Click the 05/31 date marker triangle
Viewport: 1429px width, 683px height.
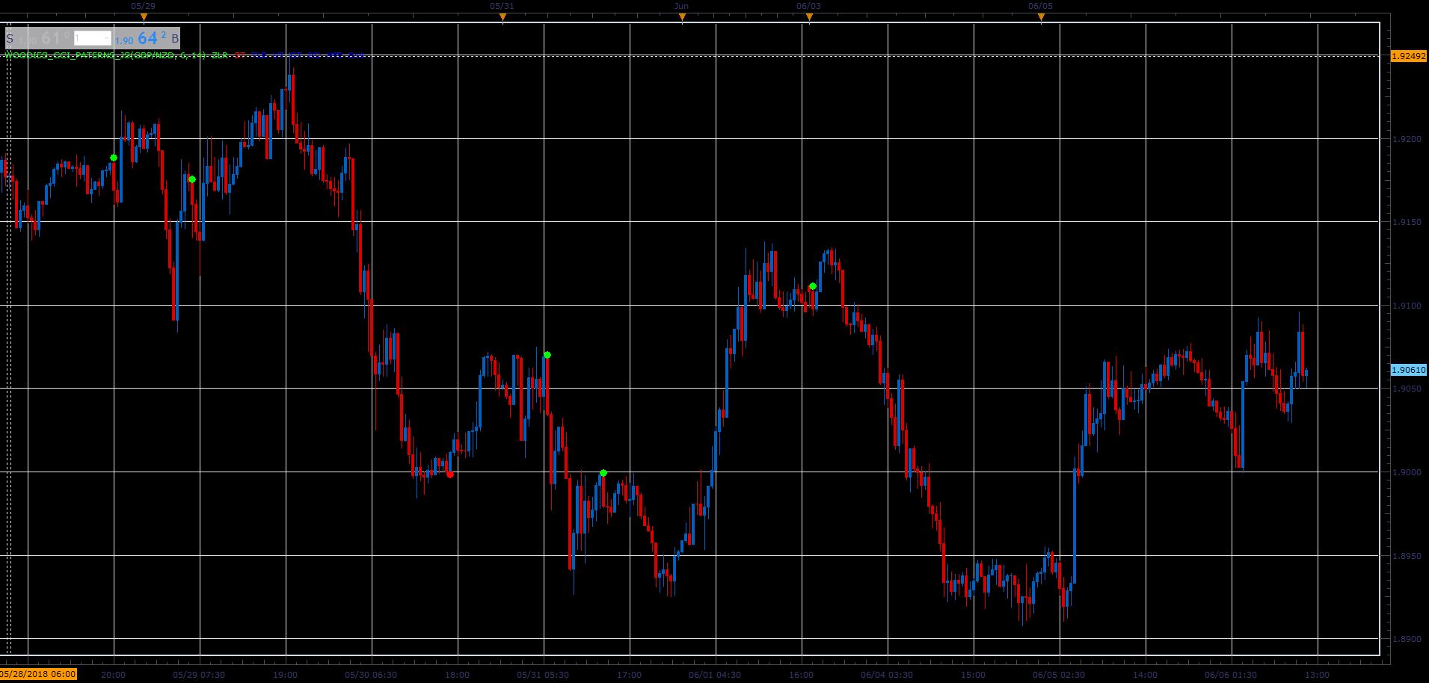tap(503, 16)
